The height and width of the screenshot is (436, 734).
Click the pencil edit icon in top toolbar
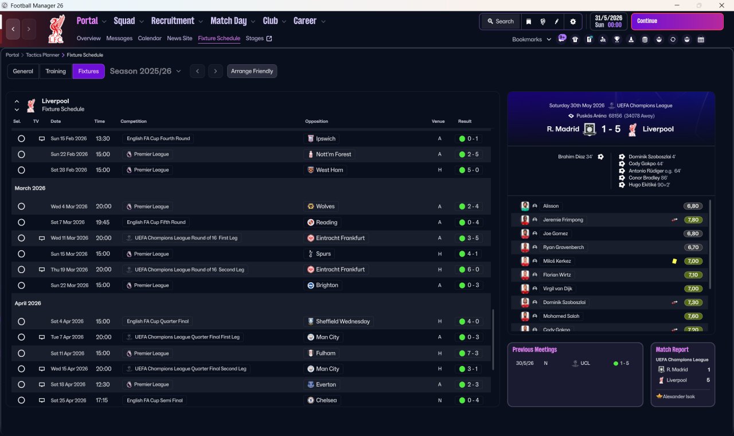pos(557,22)
